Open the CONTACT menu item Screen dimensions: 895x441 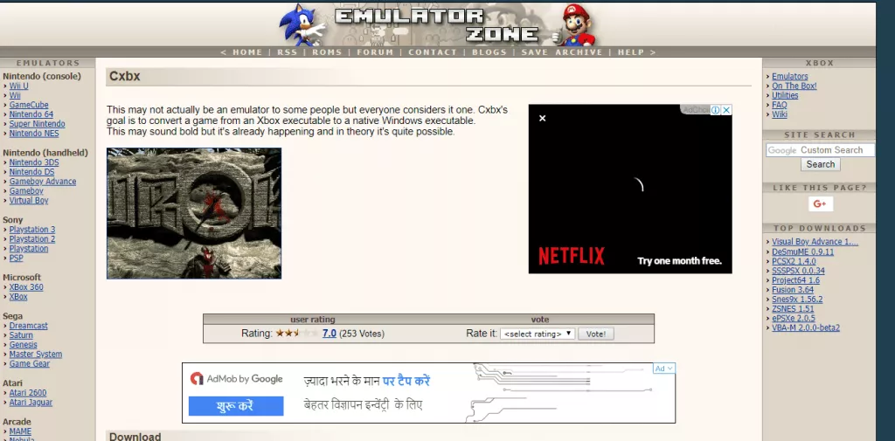[433, 52]
